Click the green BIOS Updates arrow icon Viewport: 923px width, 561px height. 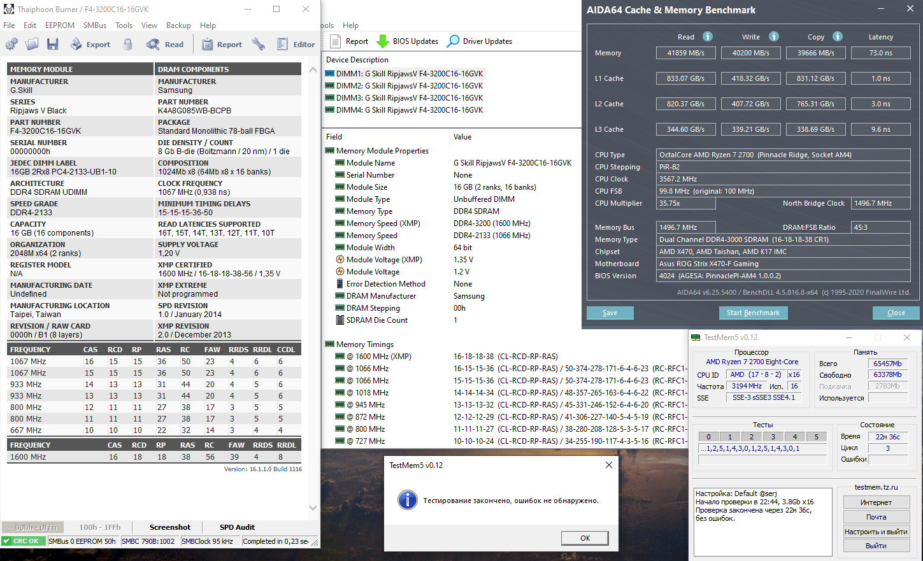coord(383,41)
